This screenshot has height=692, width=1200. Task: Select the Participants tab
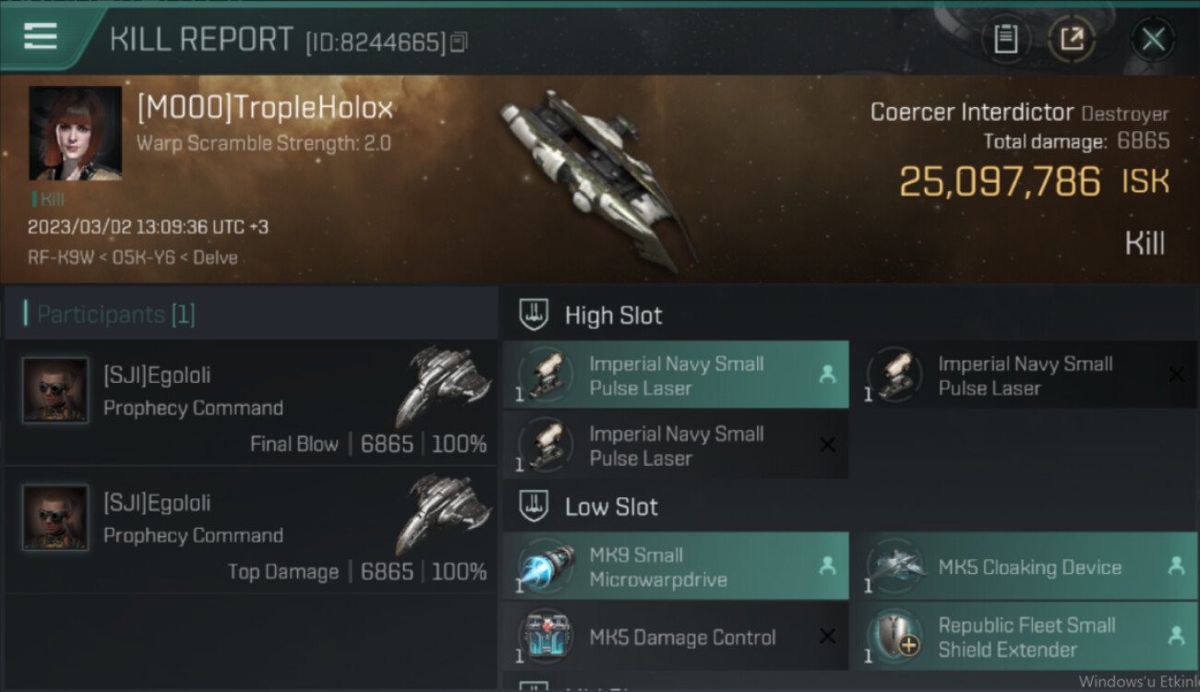(x=115, y=315)
